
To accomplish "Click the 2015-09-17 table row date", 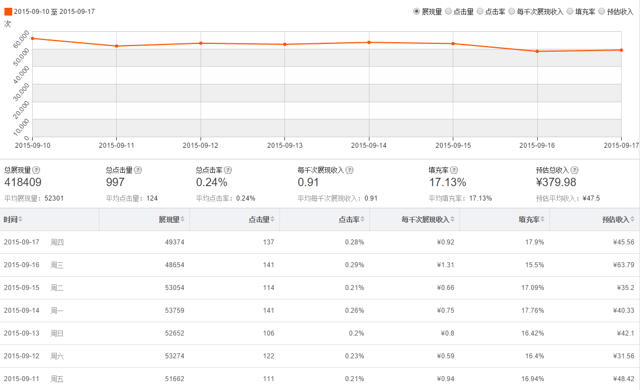I will (x=22, y=242).
